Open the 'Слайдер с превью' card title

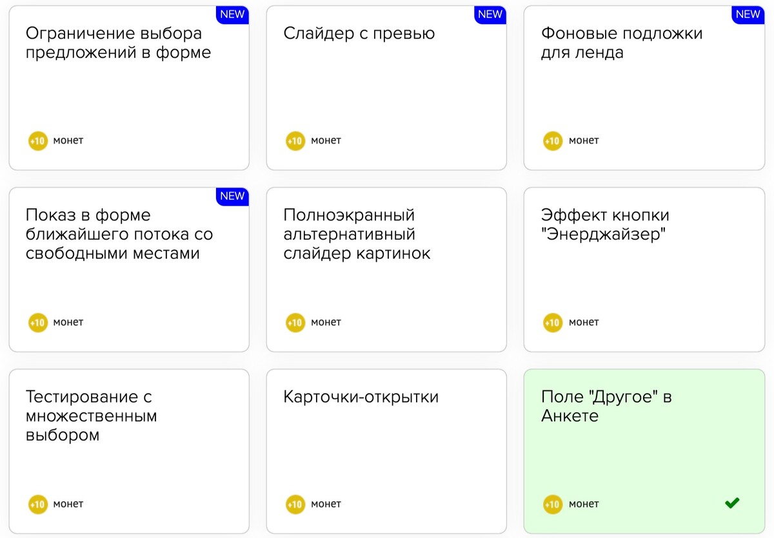pos(359,34)
